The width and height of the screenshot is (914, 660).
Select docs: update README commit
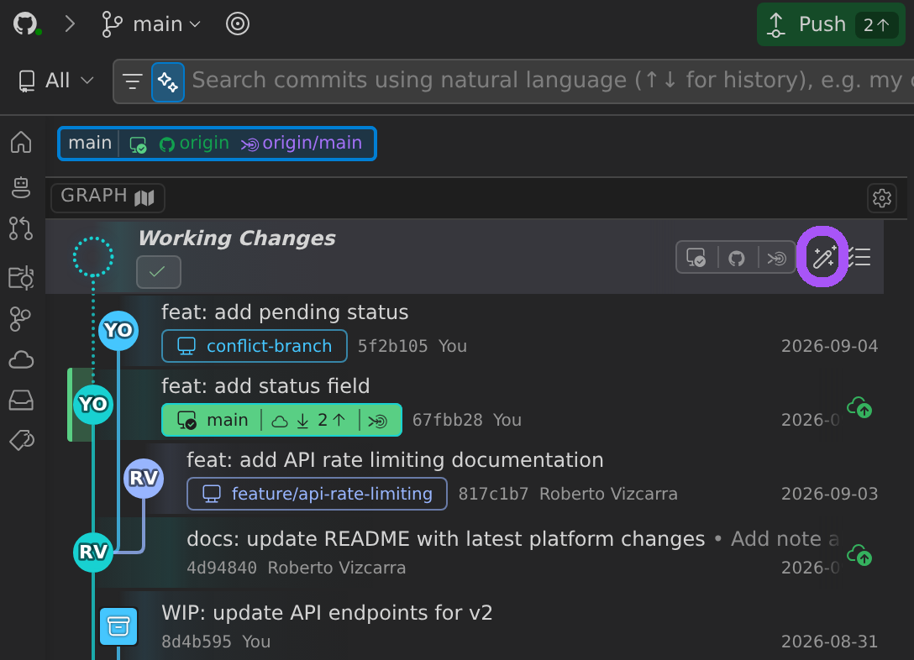point(445,539)
